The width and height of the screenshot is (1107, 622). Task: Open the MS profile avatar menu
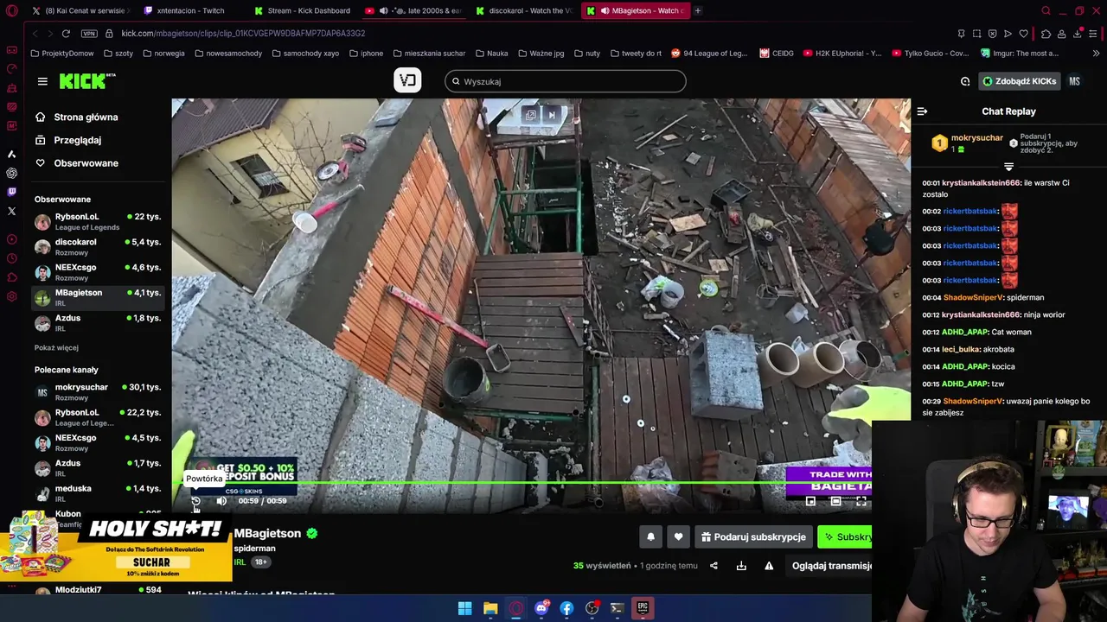click(x=1074, y=81)
